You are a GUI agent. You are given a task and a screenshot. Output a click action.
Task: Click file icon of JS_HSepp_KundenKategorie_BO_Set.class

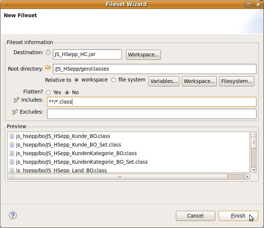pyautogui.click(x=12, y=162)
